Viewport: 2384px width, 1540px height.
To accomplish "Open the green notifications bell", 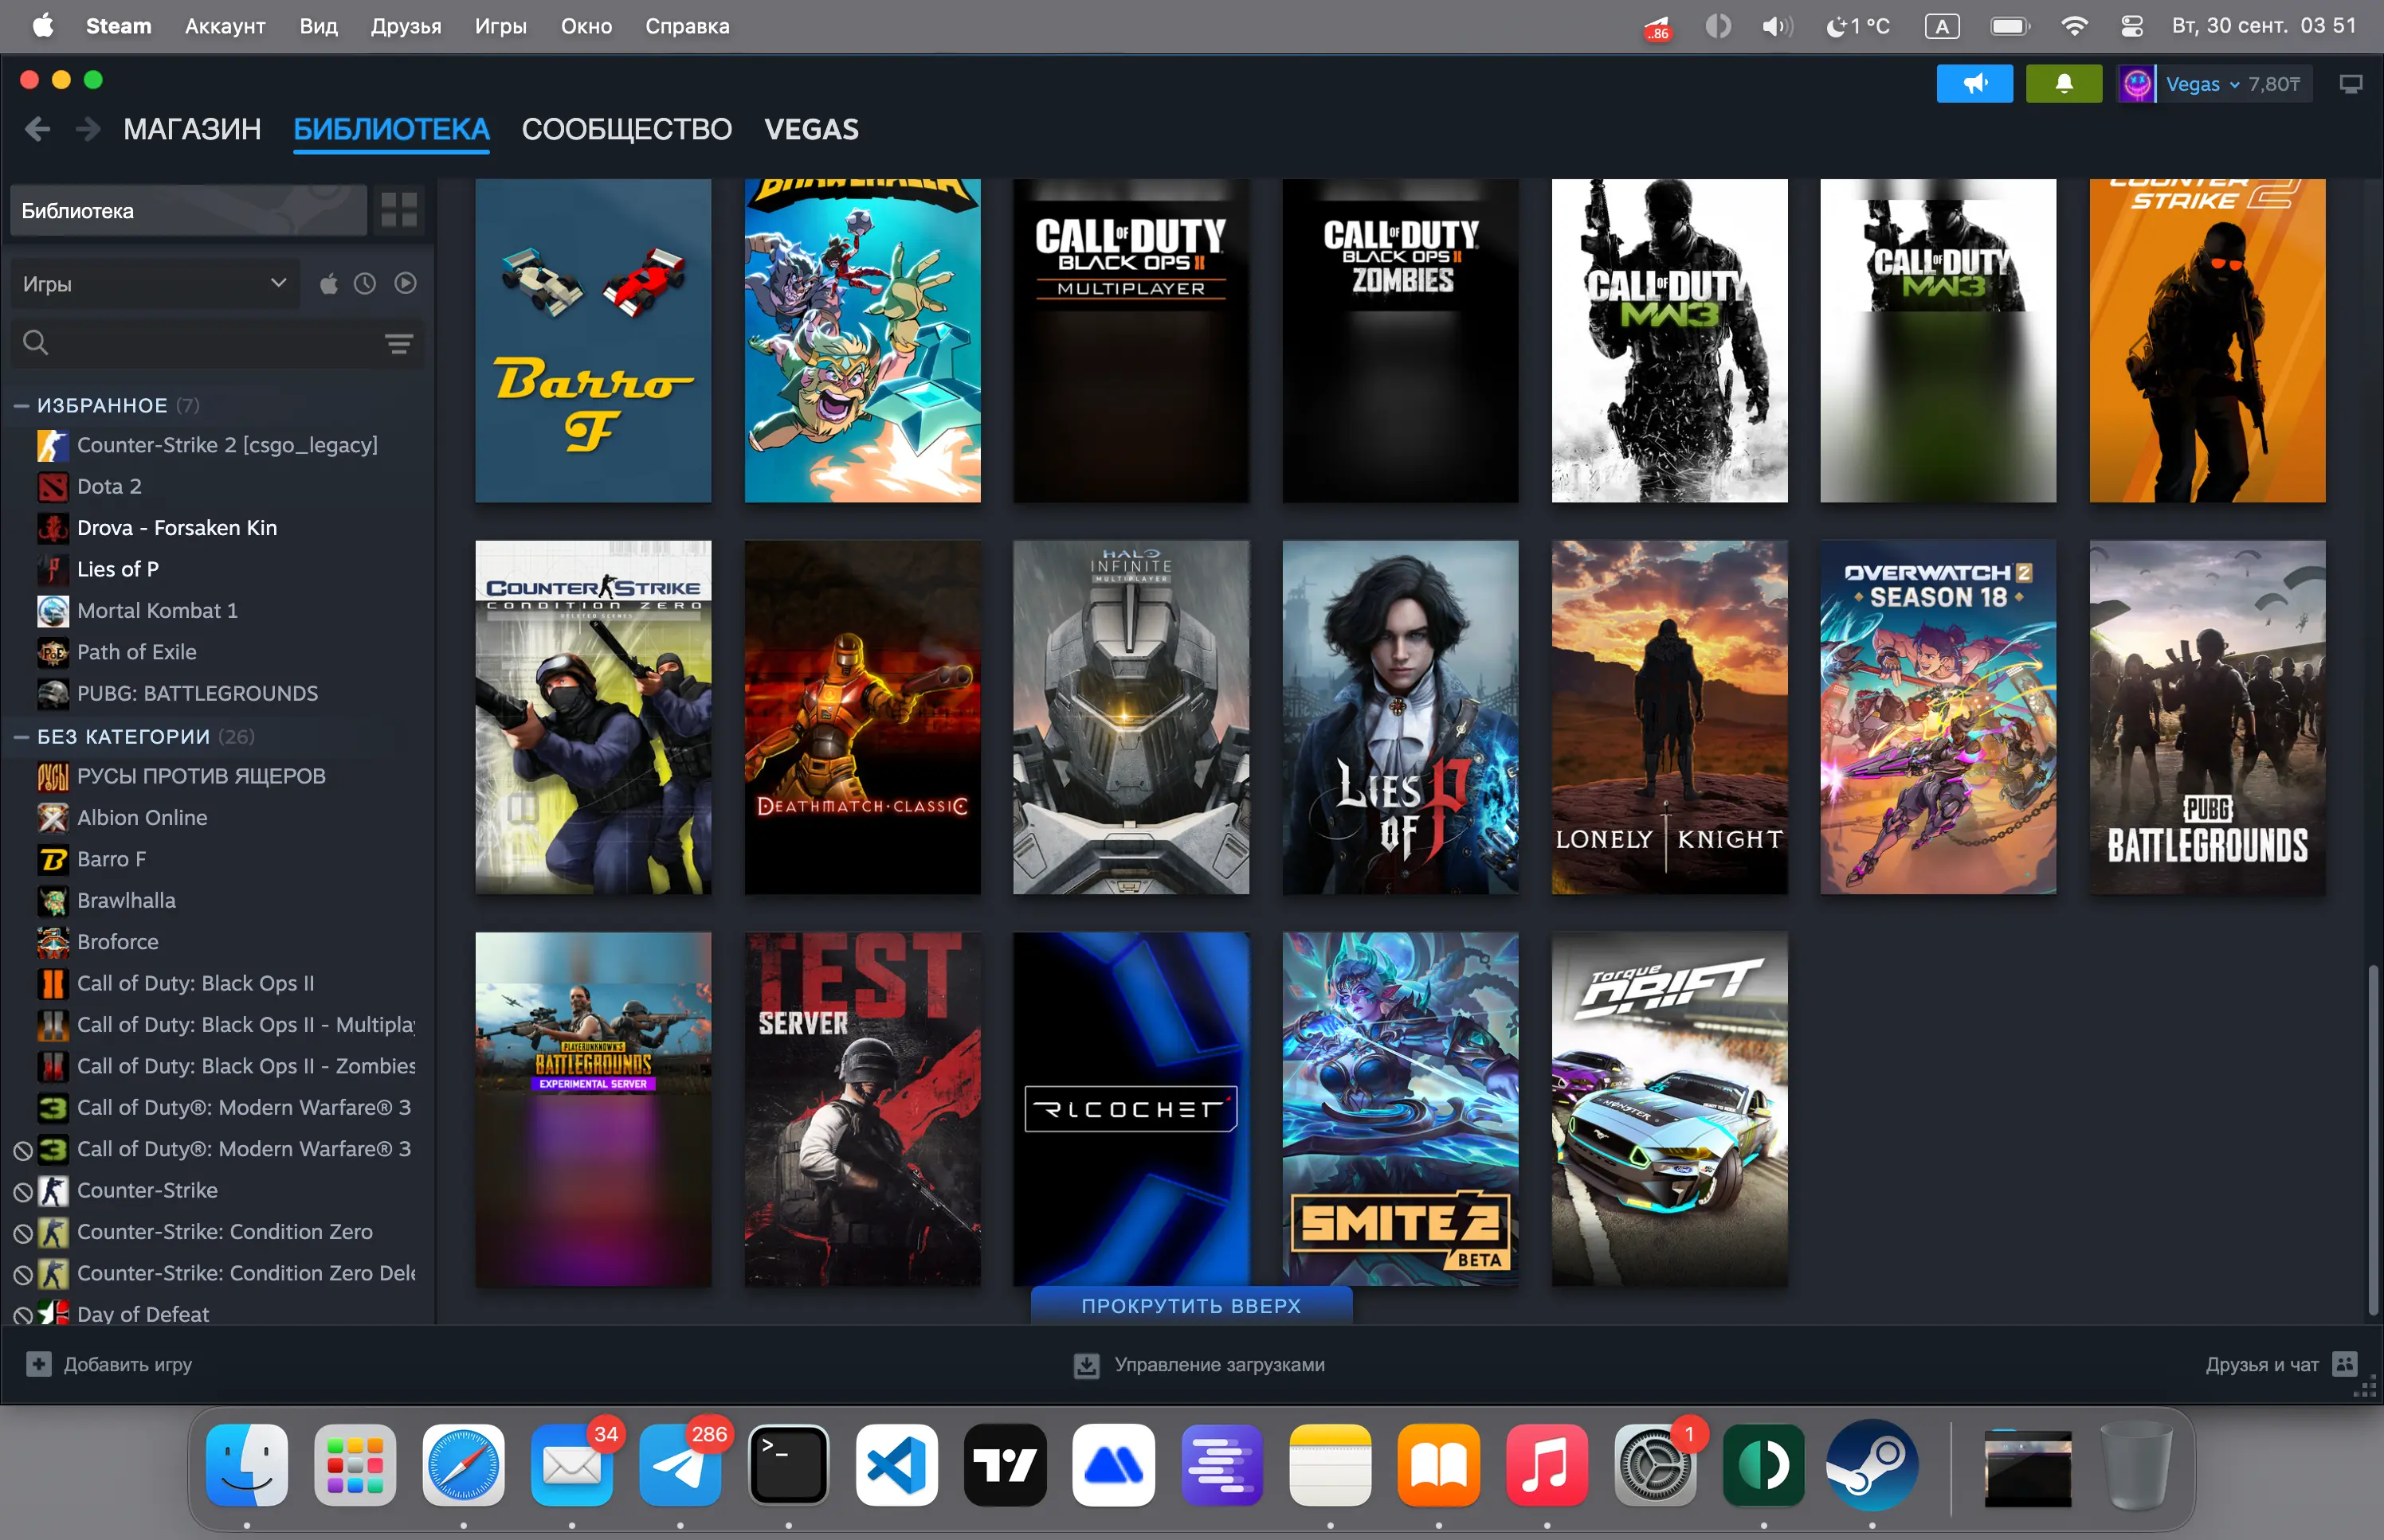I will [x=2064, y=84].
